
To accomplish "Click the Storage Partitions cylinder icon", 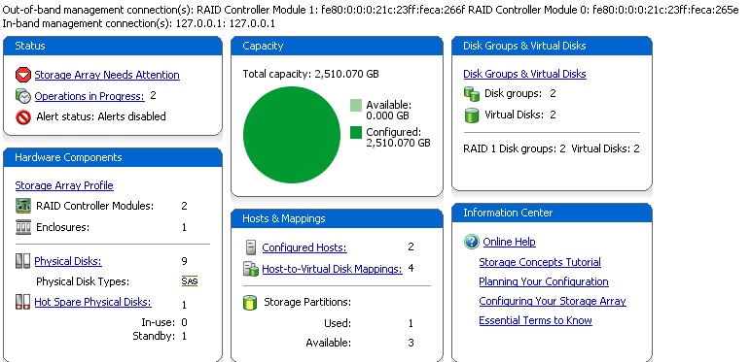I will [x=250, y=303].
